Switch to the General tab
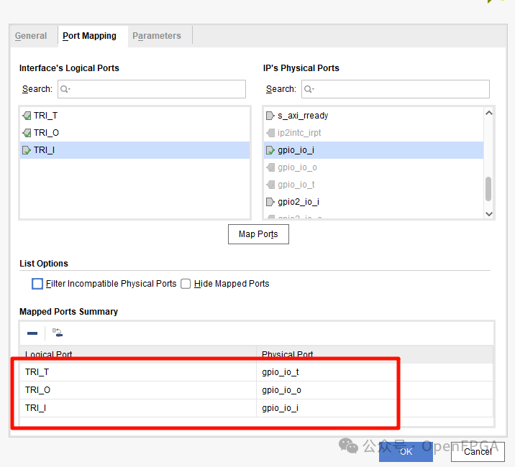515x467 pixels. [31, 36]
